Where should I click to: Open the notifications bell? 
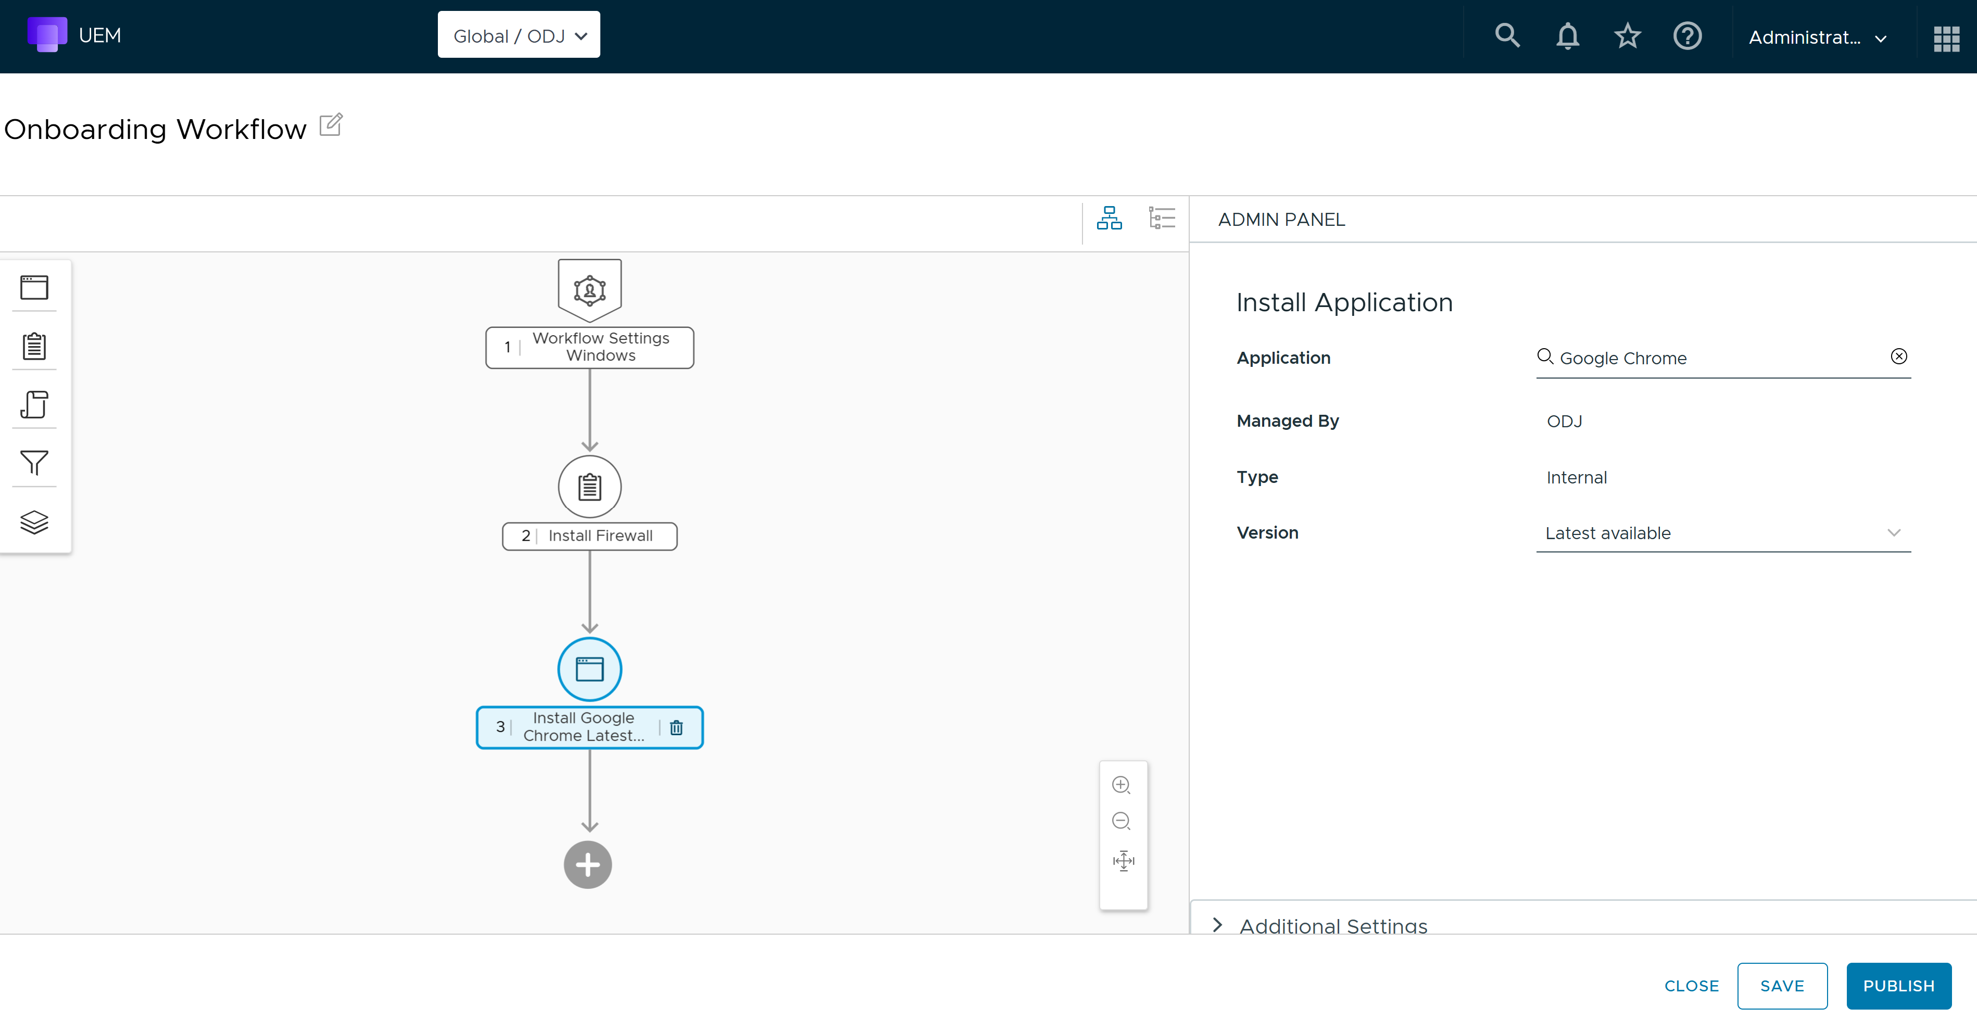(1567, 36)
